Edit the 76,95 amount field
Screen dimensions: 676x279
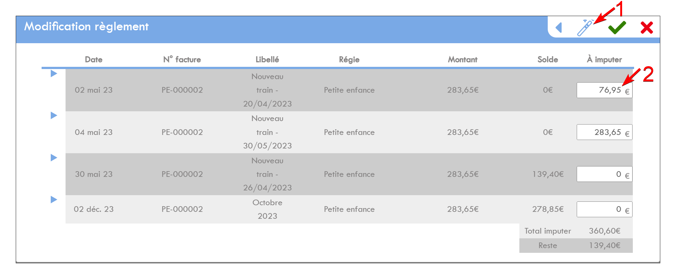pos(604,90)
